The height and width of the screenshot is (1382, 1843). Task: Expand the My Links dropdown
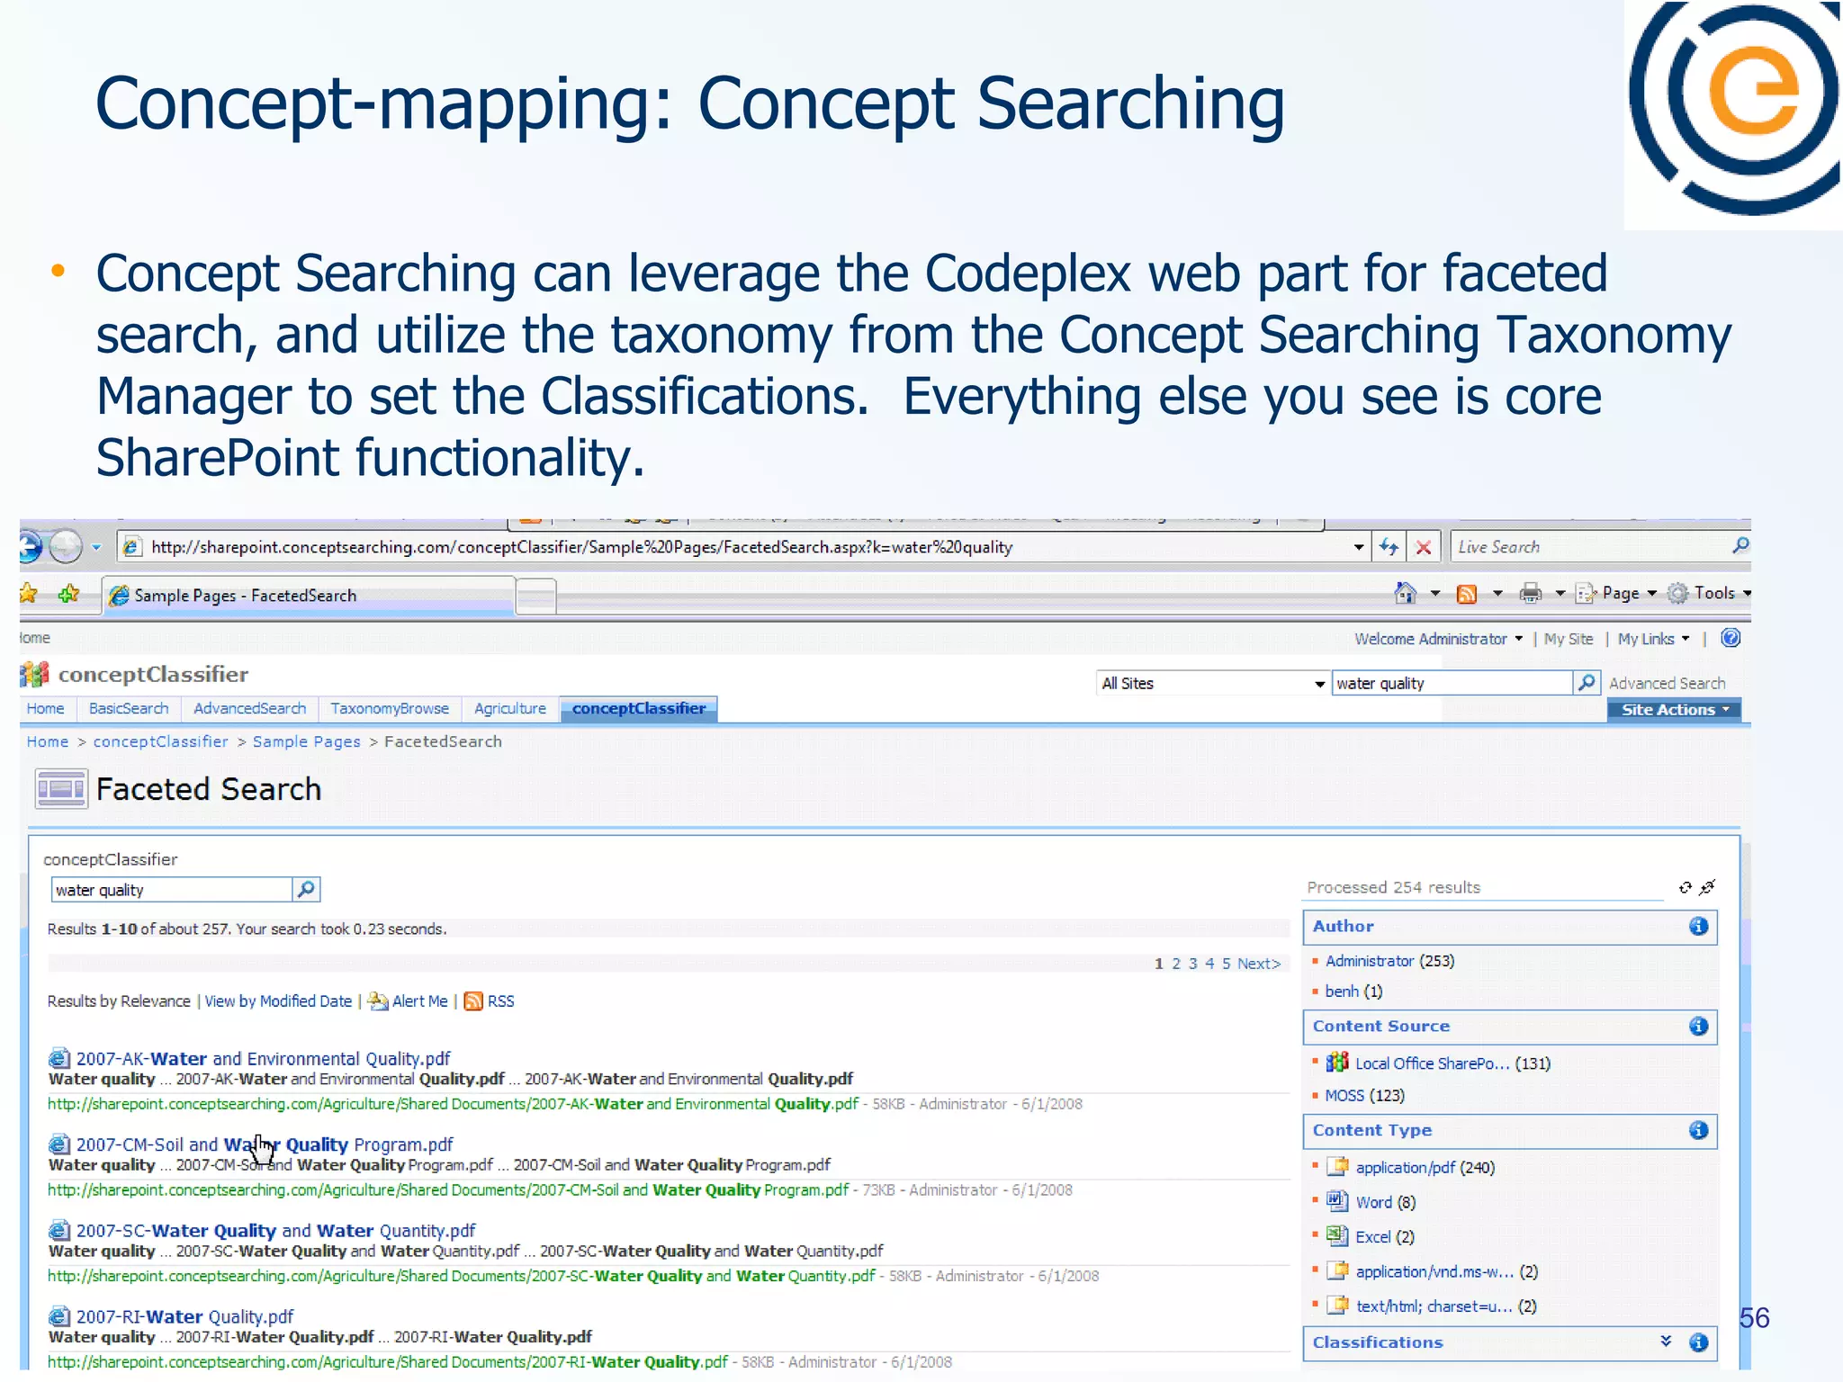coord(1654,639)
